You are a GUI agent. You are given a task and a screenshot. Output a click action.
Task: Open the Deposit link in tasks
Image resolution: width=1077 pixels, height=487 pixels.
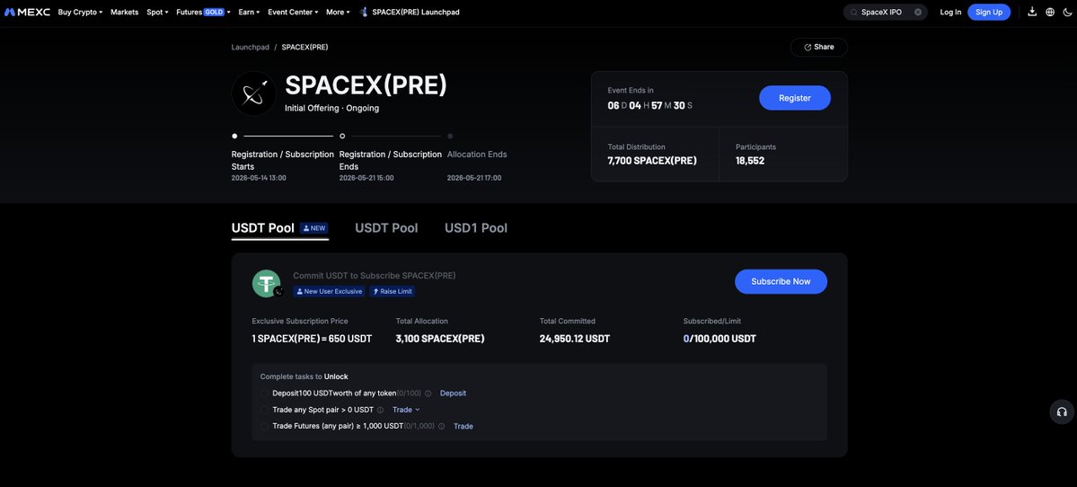454,394
